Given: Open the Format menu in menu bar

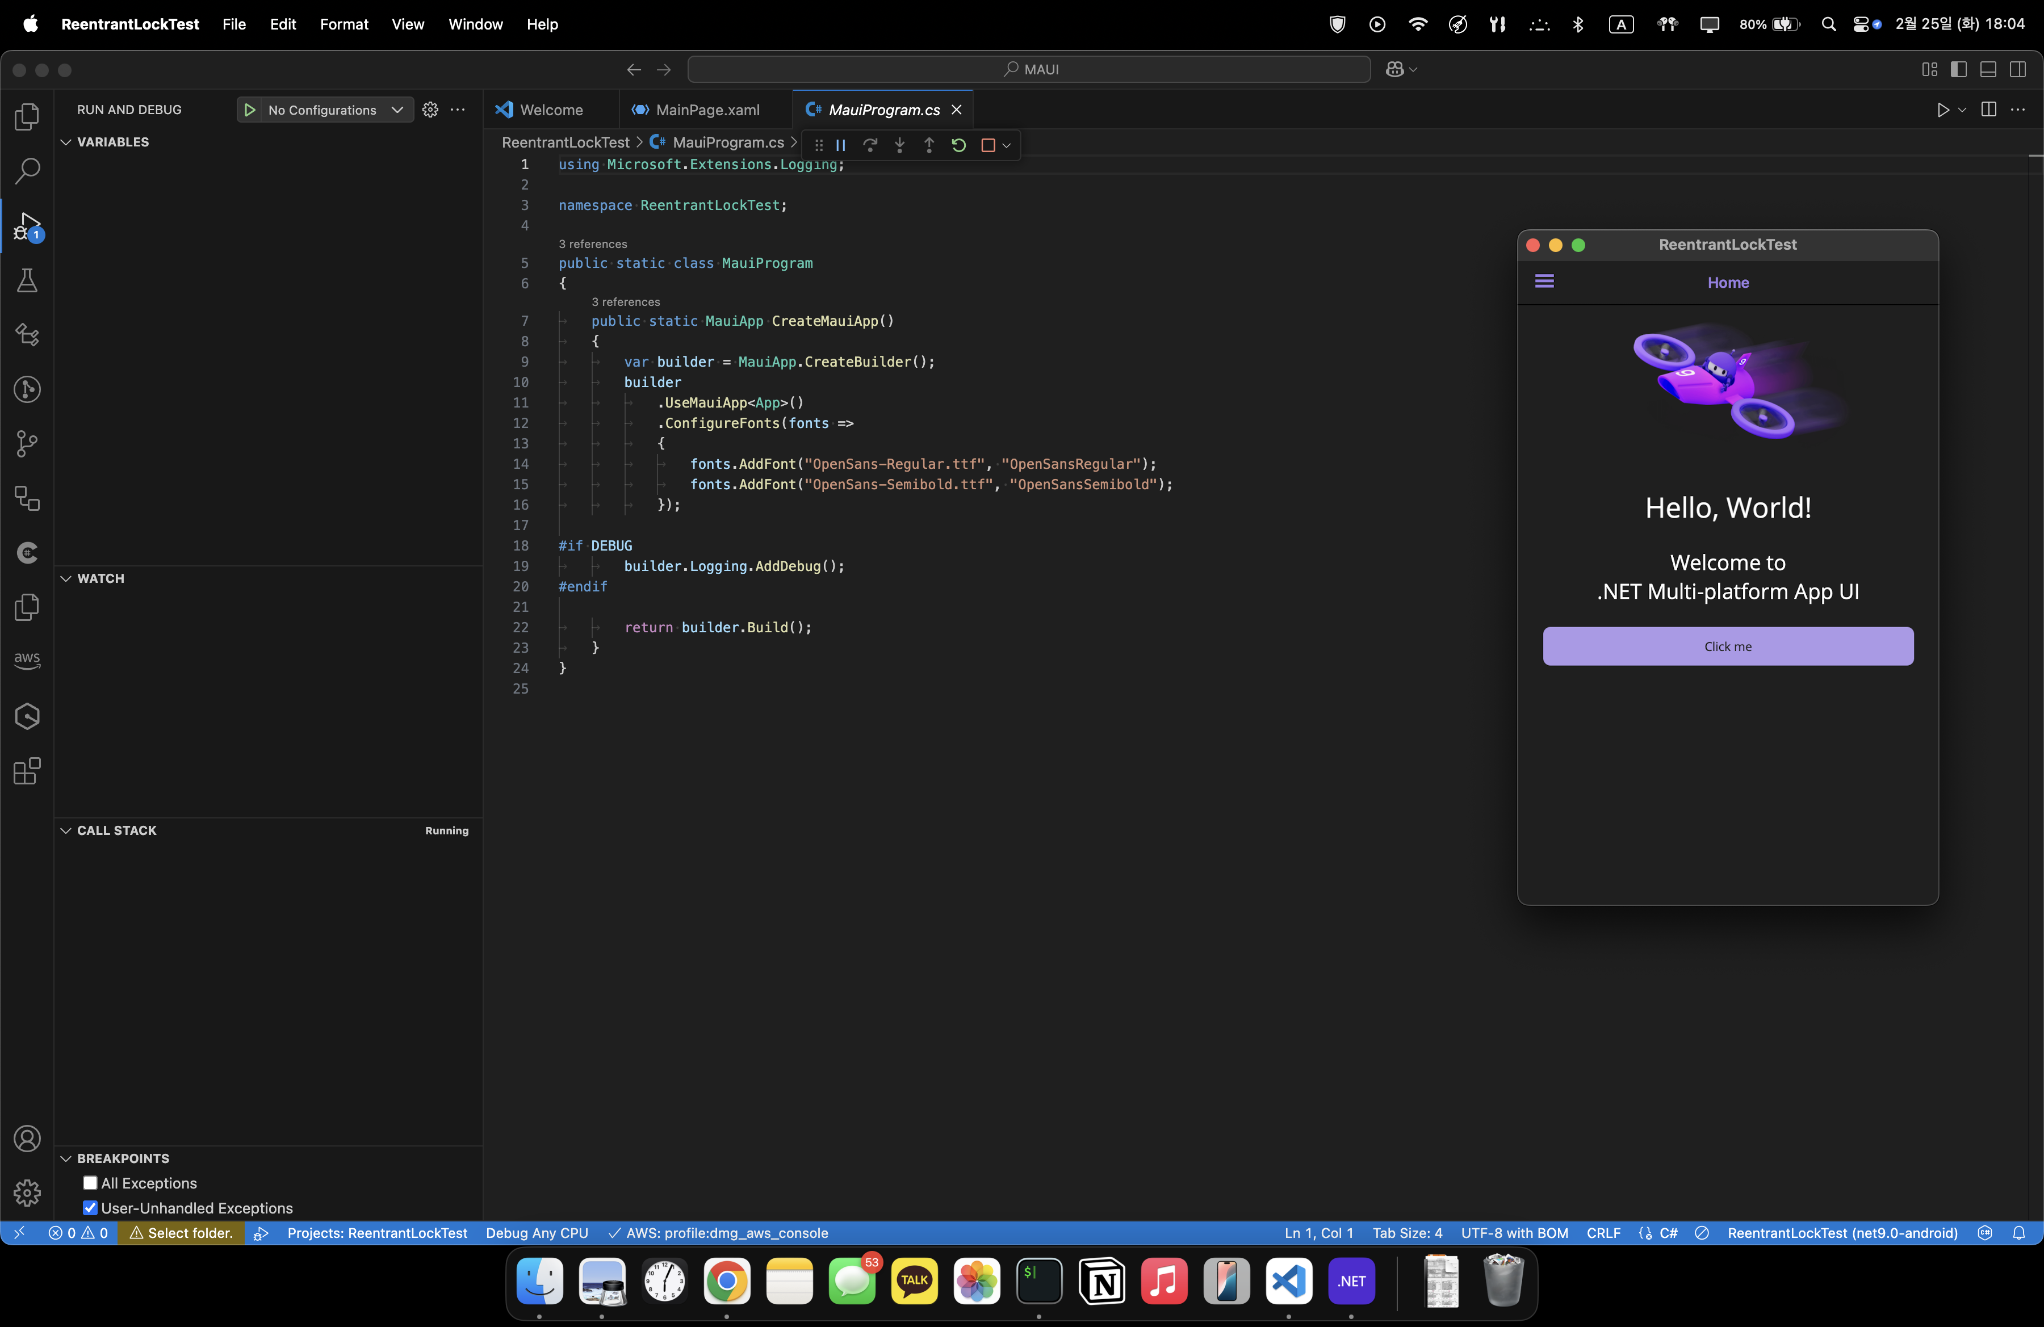Looking at the screenshot, I should point(344,24).
